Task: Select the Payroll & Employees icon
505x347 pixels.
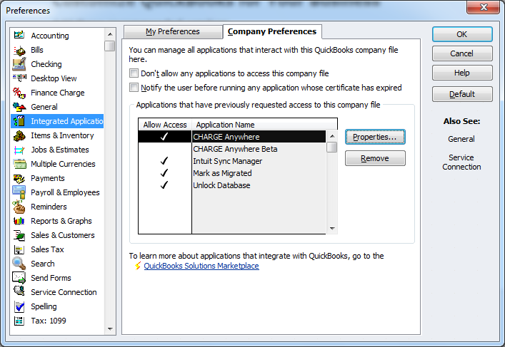Action: [19, 192]
